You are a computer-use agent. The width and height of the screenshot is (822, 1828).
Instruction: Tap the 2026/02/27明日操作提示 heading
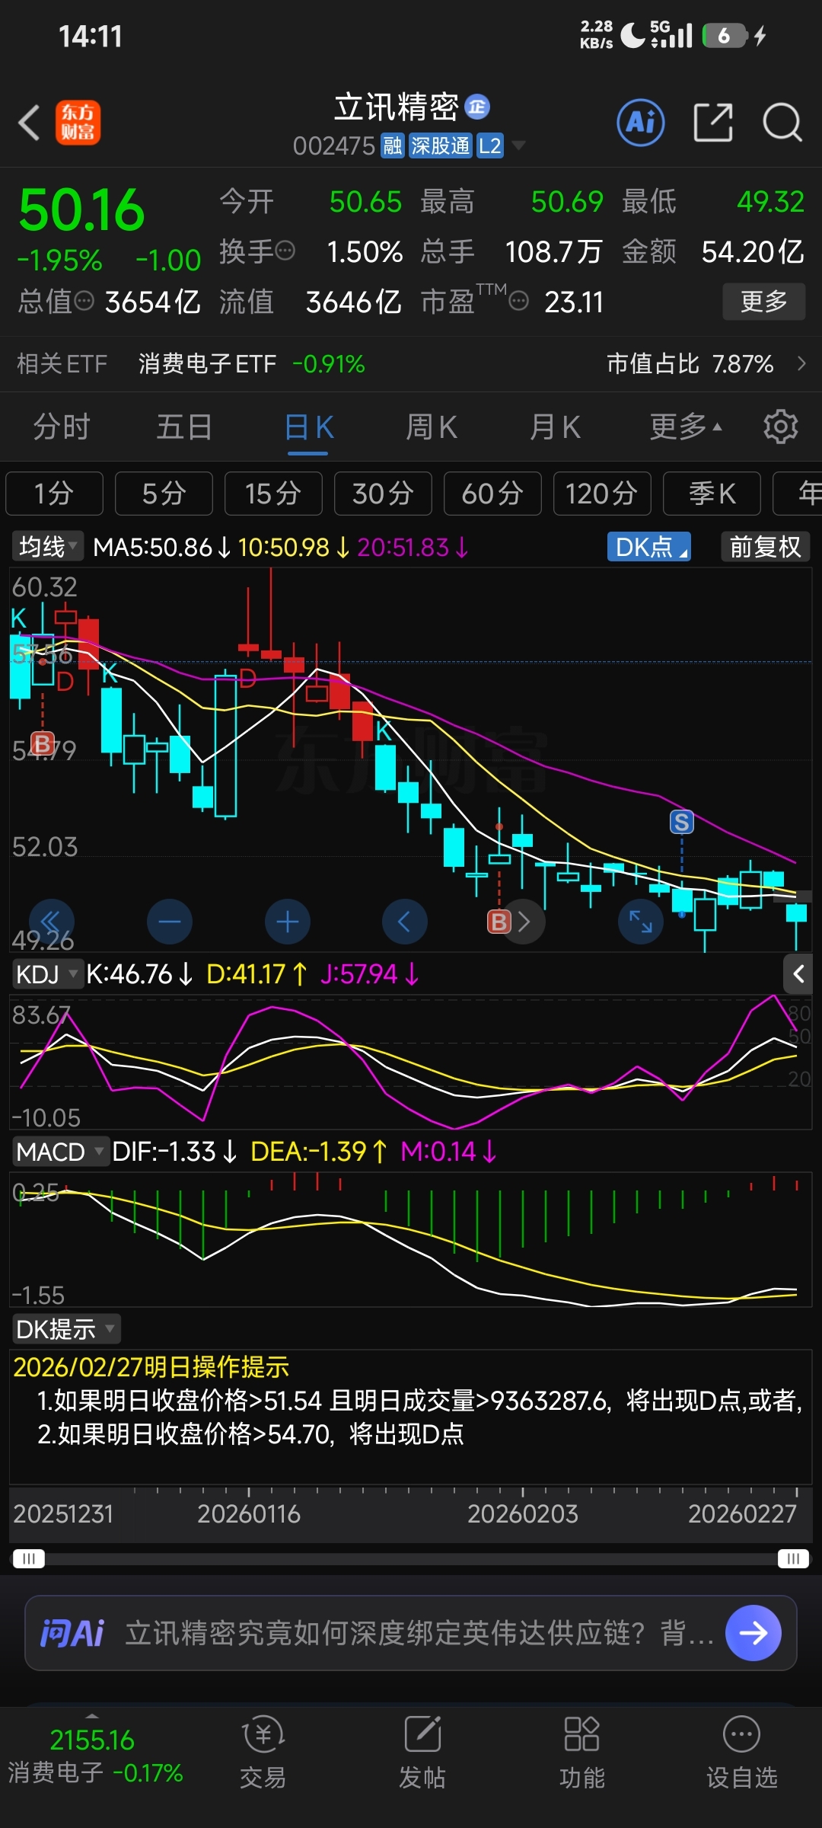point(151,1367)
